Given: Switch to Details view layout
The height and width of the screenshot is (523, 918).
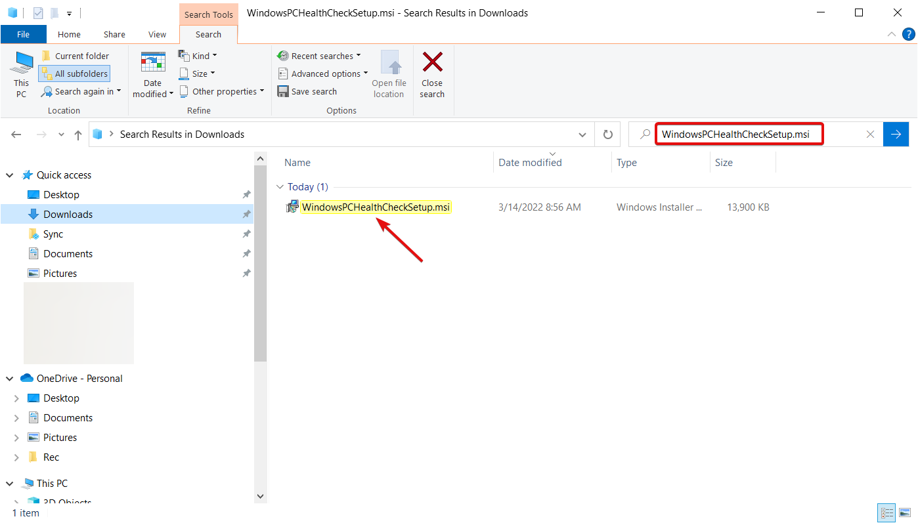Looking at the screenshot, I should [x=887, y=513].
